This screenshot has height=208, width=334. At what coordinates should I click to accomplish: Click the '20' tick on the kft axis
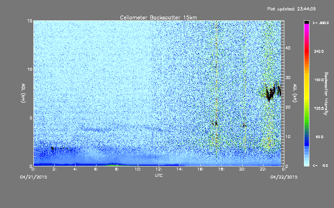click(x=288, y=107)
